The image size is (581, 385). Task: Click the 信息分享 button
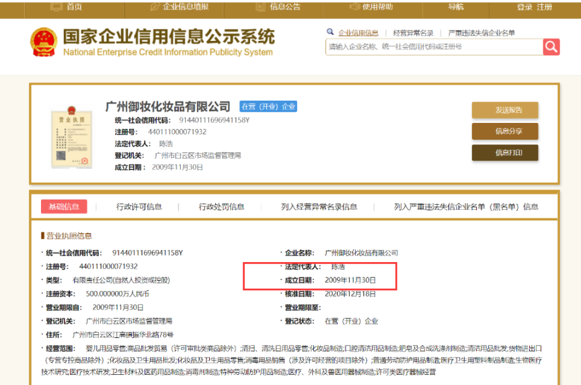pyautogui.click(x=504, y=131)
